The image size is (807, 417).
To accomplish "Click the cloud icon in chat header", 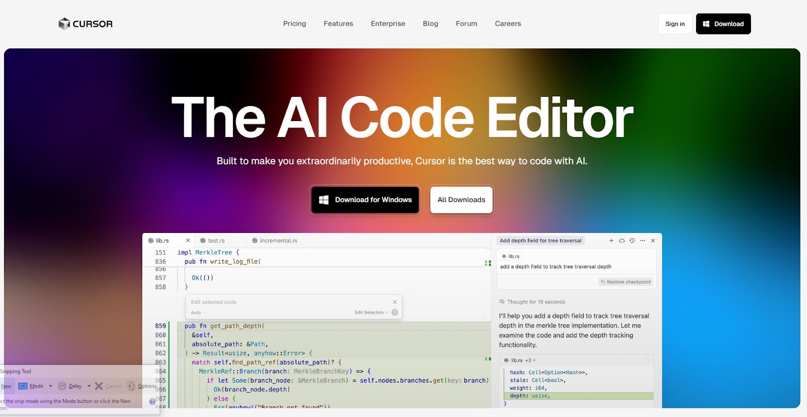I will coord(622,241).
